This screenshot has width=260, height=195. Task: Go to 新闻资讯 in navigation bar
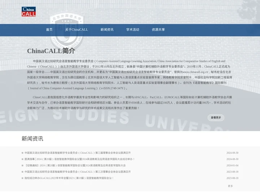click(x=107, y=30)
